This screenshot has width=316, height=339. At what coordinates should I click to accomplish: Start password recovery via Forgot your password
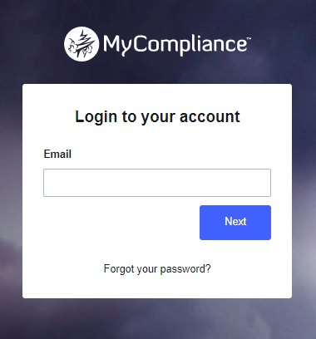[x=157, y=269]
